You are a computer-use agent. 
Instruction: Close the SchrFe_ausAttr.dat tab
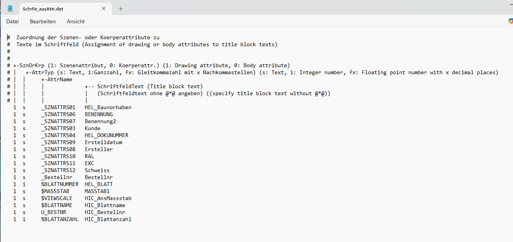point(104,9)
